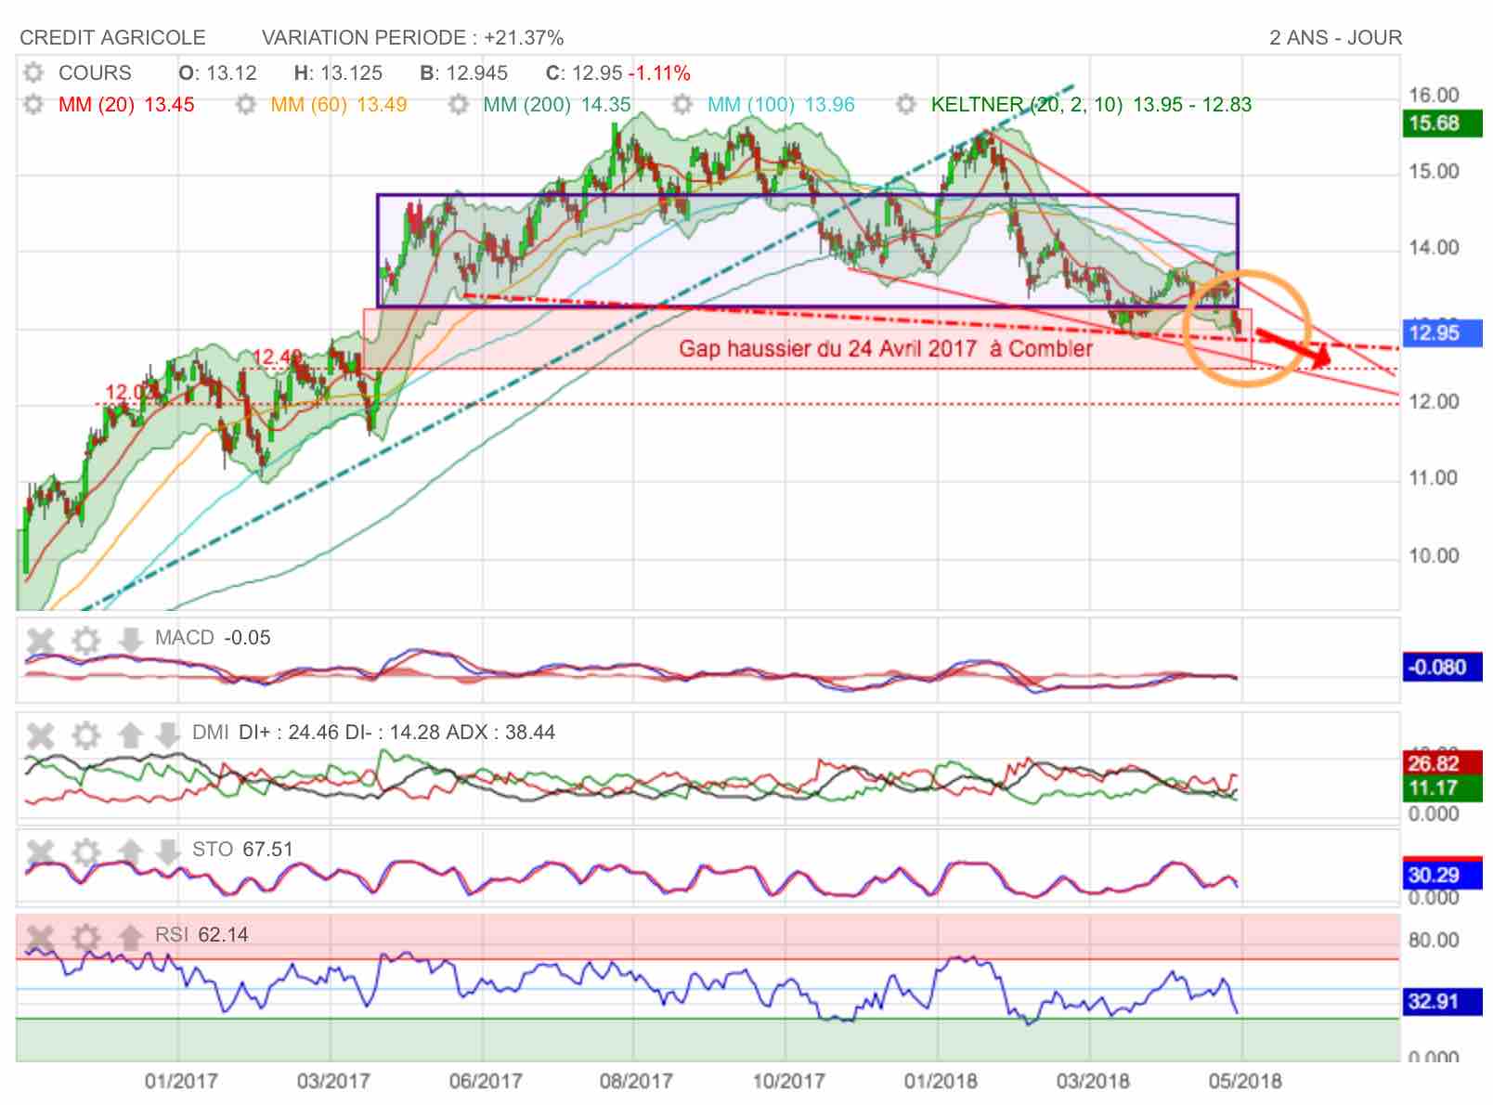This screenshot has height=1105, width=1493.
Task: Click the low price B: 12.945
Action: tap(463, 72)
